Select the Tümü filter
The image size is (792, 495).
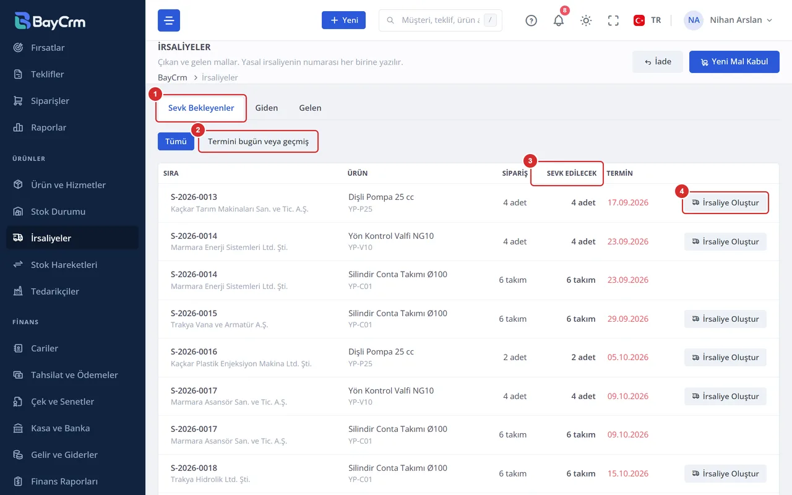tap(176, 142)
